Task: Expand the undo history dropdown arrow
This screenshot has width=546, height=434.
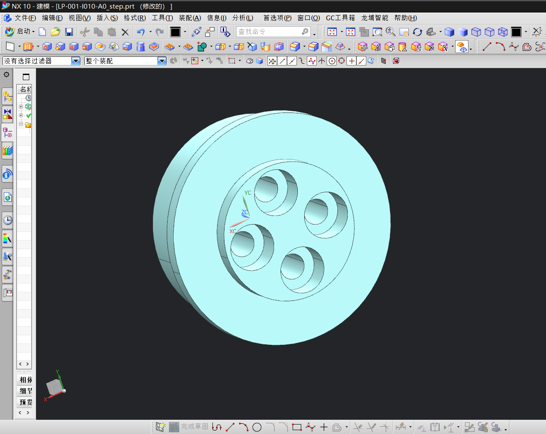Action: (150, 32)
